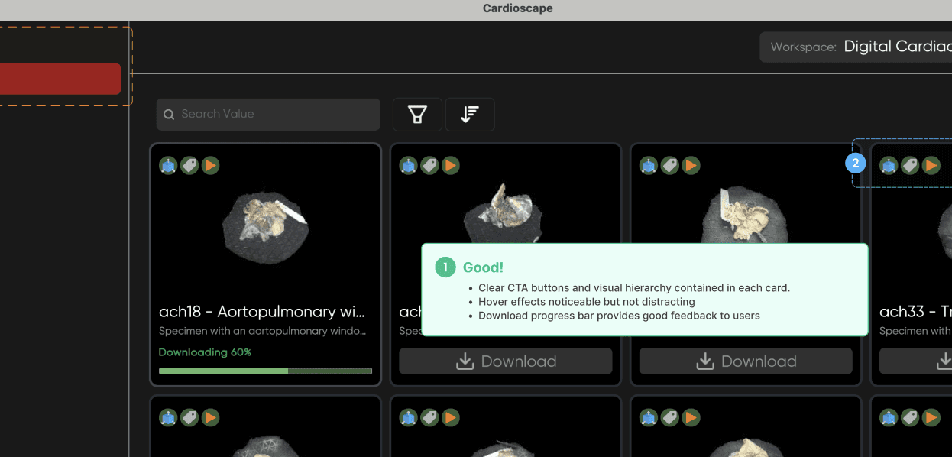Click play icon on card left of ach33
Image resolution: width=952 pixels, height=457 pixels.
pos(691,165)
